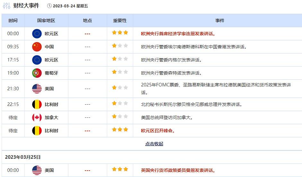
Task: Click time cell 22:15
Action: 13,104
